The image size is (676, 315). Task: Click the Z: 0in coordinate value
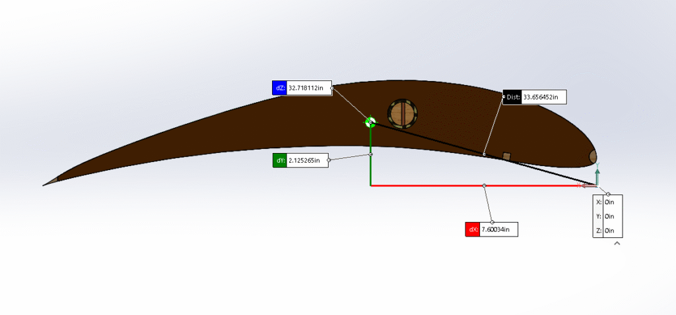(x=612, y=230)
